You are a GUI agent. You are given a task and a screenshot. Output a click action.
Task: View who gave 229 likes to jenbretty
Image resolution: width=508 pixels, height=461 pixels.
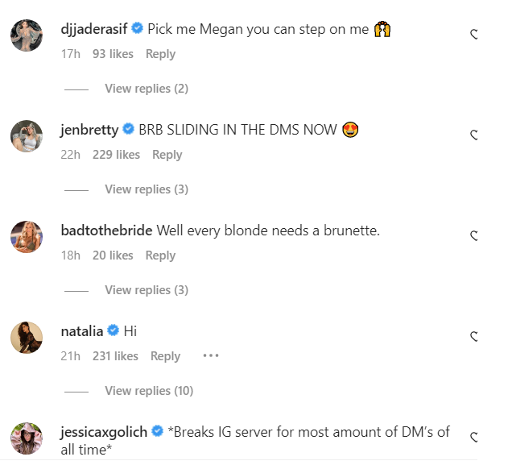pos(116,155)
